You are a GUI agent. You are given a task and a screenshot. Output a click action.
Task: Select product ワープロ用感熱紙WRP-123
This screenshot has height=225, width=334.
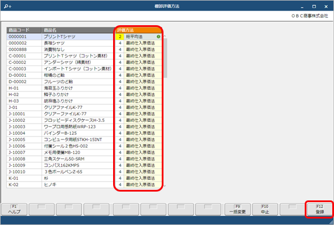(x=70, y=127)
